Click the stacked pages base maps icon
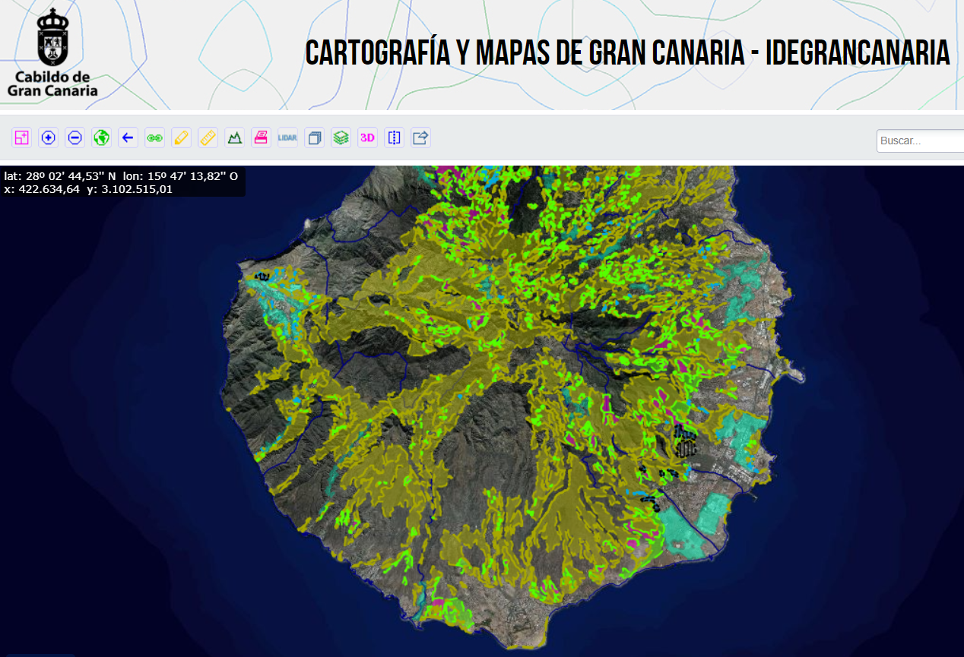The height and width of the screenshot is (657, 964). tap(314, 137)
